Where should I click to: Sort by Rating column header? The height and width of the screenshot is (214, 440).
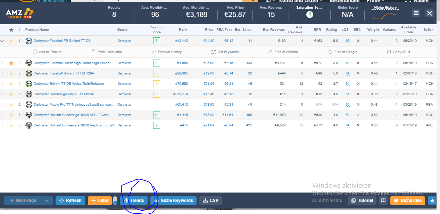tap(332, 30)
